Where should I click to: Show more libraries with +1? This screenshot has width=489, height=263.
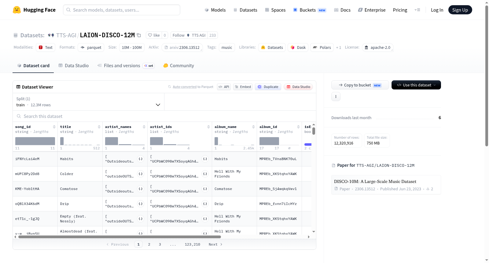pos(338,47)
